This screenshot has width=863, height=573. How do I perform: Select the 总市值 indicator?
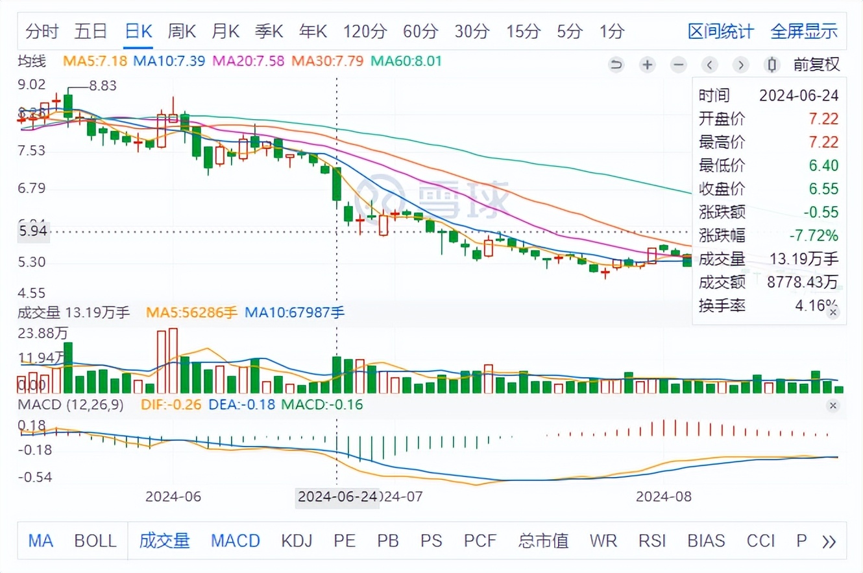[543, 541]
